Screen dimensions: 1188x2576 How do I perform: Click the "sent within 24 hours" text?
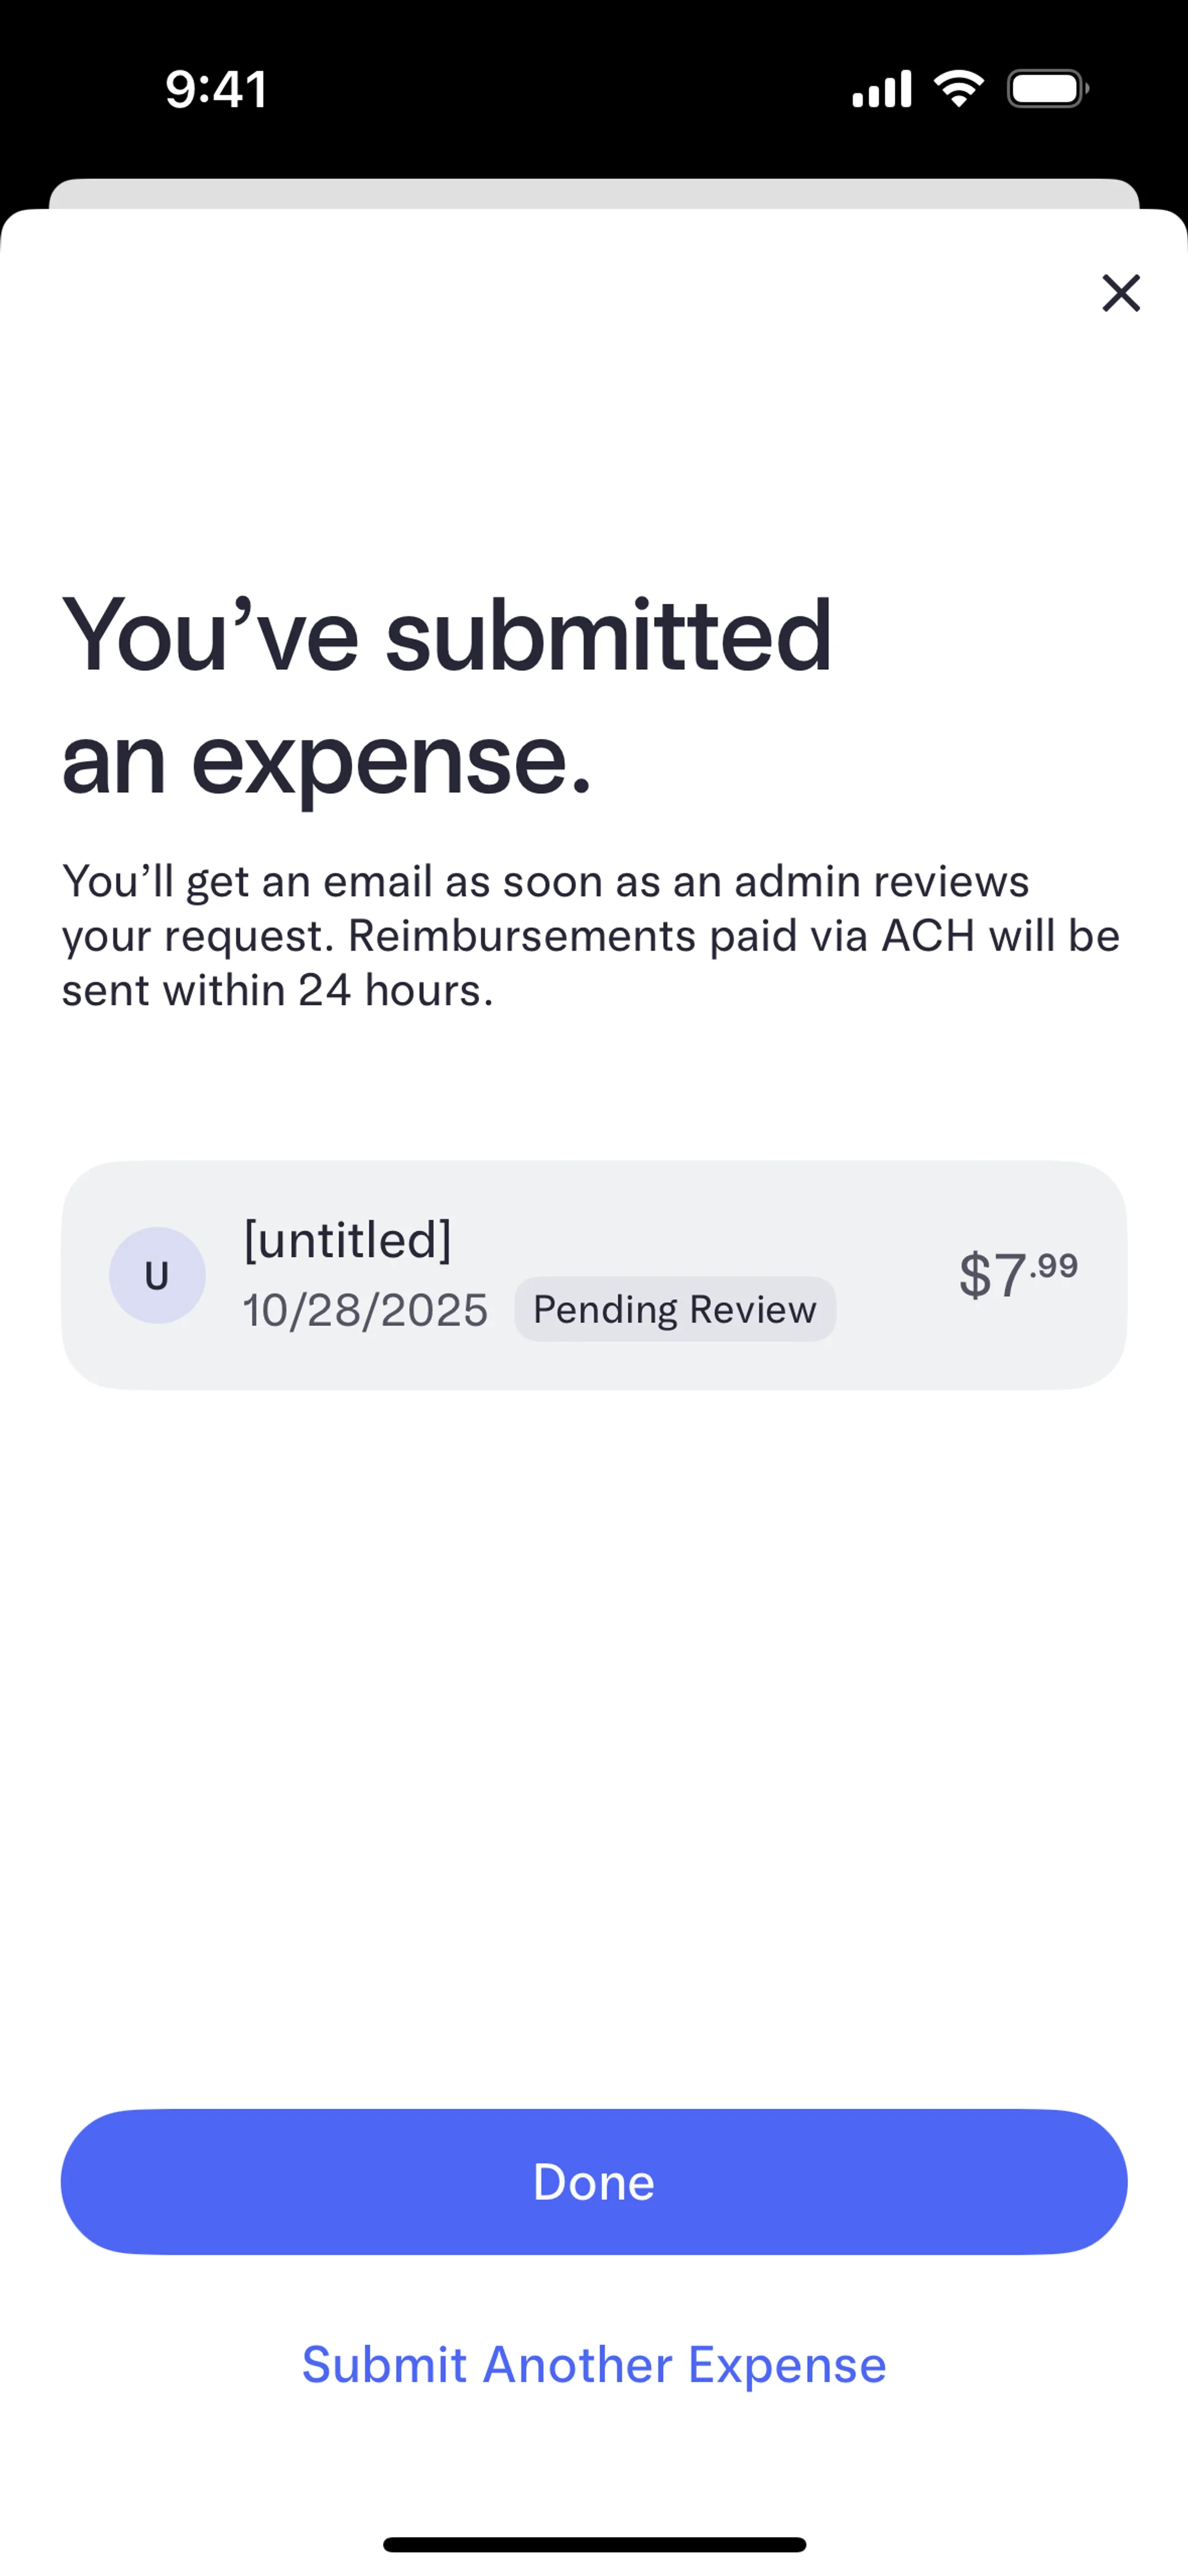pyautogui.click(x=277, y=991)
